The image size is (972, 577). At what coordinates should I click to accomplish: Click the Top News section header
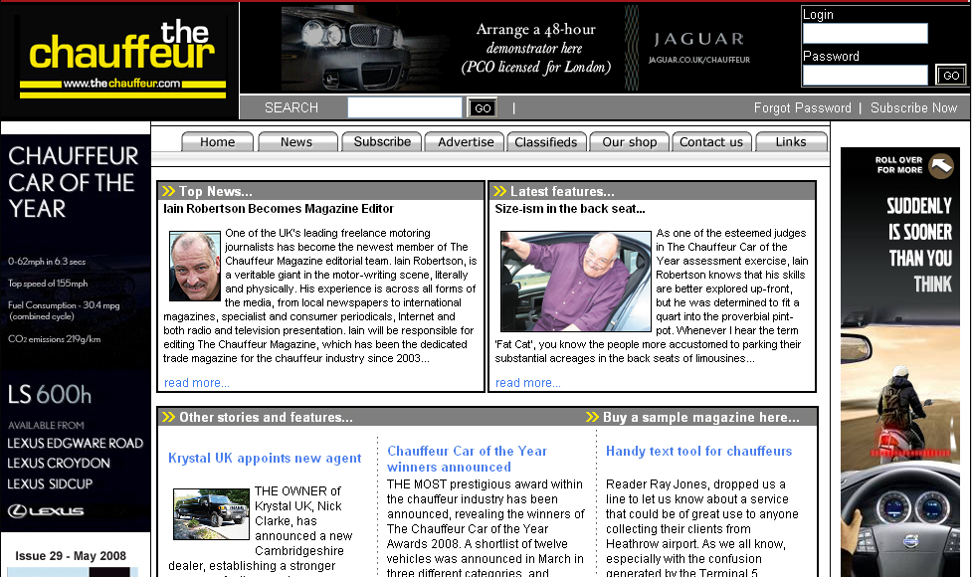coord(320,191)
